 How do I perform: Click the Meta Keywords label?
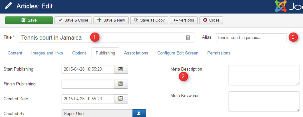coord(185,96)
